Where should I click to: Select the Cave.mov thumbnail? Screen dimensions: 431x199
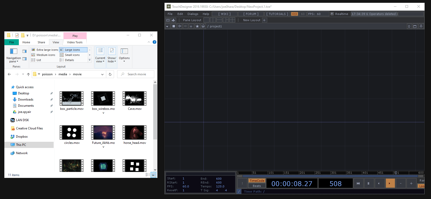coord(135,99)
